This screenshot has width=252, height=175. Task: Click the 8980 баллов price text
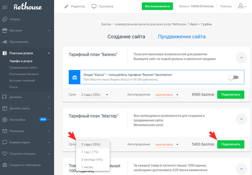pyautogui.click(x=203, y=94)
